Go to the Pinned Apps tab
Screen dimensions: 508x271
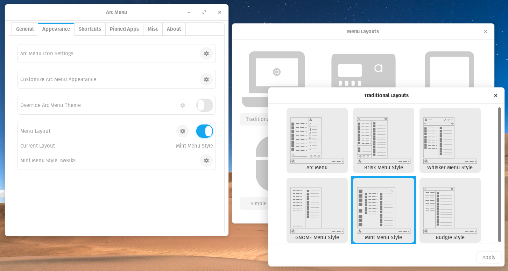[124, 29]
